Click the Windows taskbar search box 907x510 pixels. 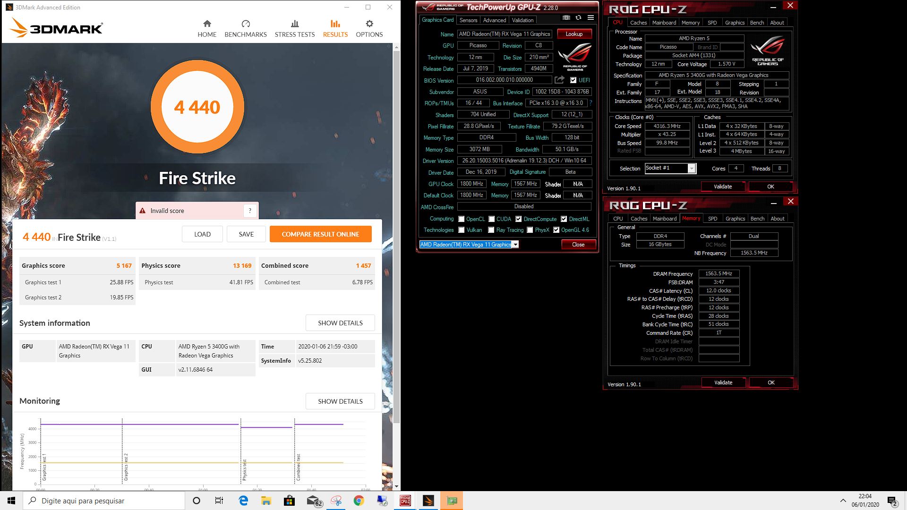104,501
